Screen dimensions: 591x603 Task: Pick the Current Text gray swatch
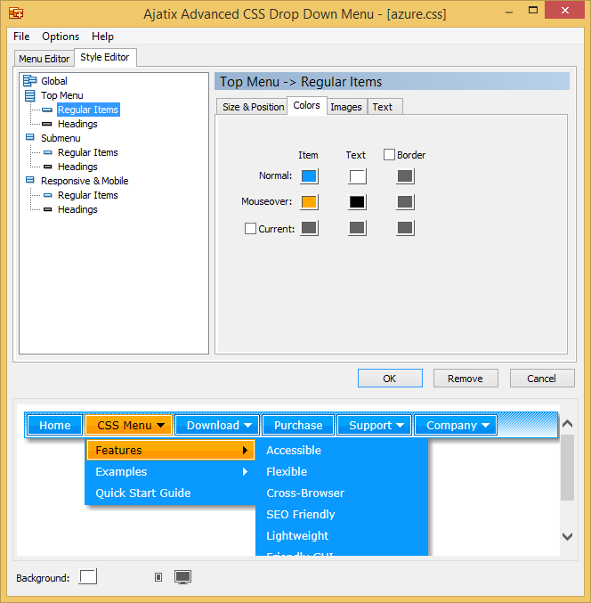(358, 228)
